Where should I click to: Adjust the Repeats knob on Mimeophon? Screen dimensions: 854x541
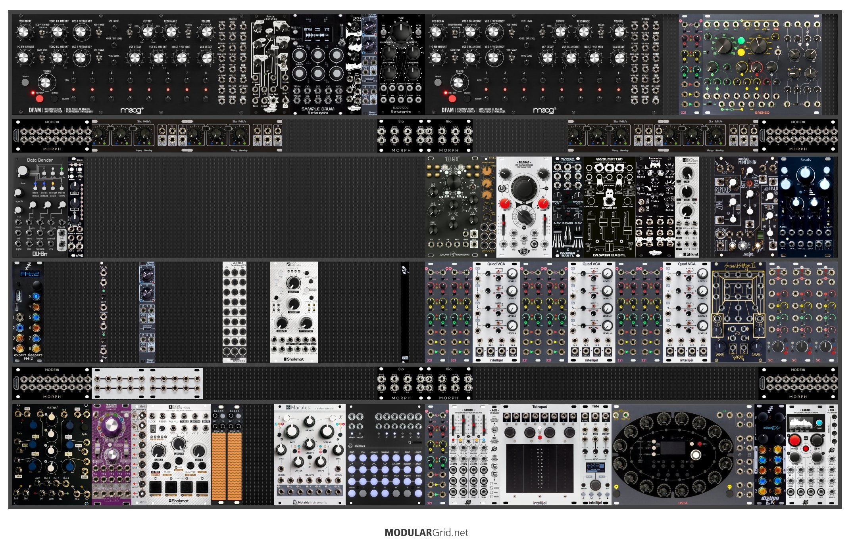pyautogui.click(x=733, y=184)
